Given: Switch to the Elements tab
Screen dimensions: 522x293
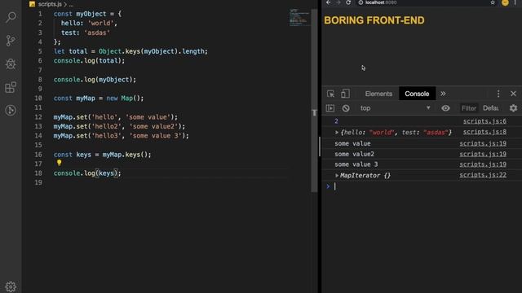Looking at the screenshot, I should [378, 94].
